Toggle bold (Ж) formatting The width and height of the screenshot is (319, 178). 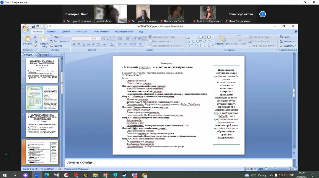tap(74, 44)
